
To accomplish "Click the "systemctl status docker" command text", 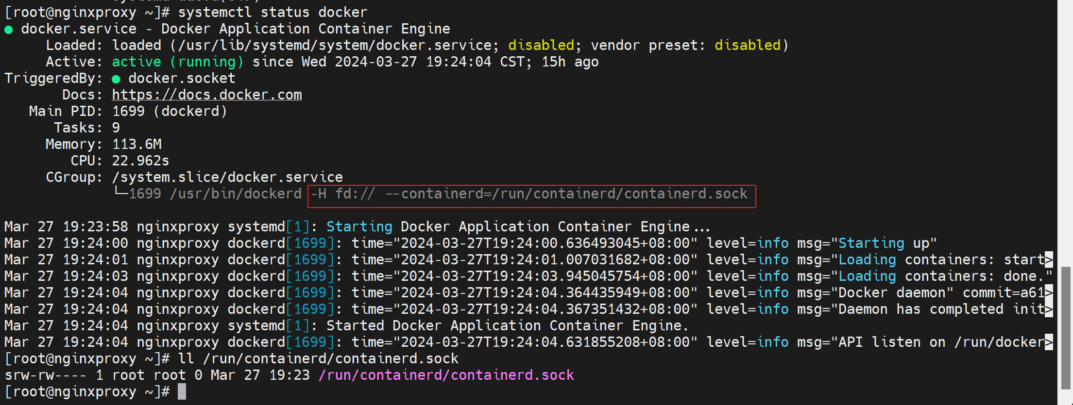I will tap(273, 12).
